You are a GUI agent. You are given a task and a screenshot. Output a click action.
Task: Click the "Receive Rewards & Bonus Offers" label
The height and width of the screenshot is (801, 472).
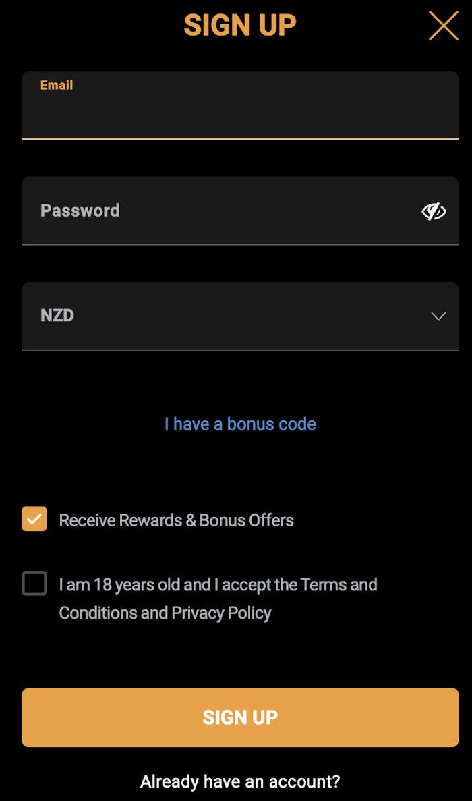point(176,520)
